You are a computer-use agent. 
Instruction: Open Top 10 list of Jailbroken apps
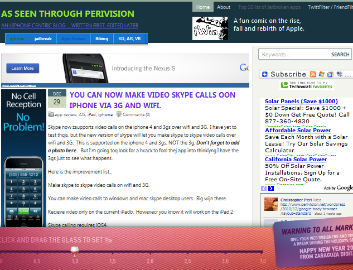point(269,7)
